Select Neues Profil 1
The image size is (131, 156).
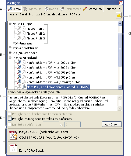coord(36,29)
